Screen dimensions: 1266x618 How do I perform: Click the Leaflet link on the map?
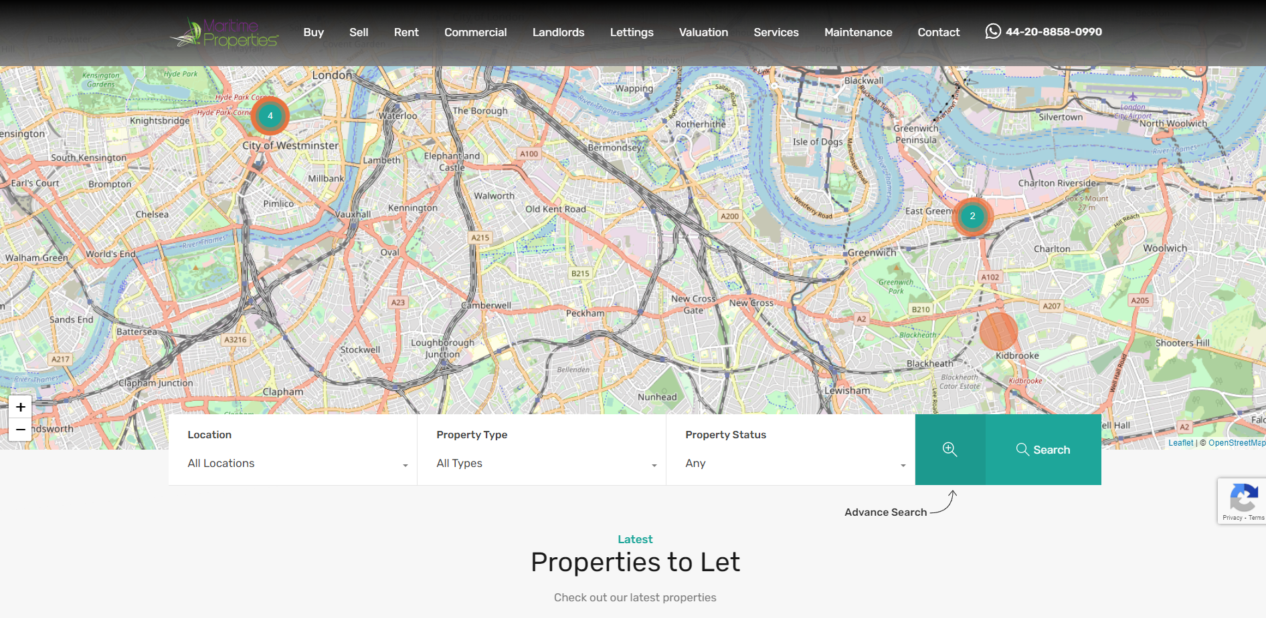click(1180, 443)
